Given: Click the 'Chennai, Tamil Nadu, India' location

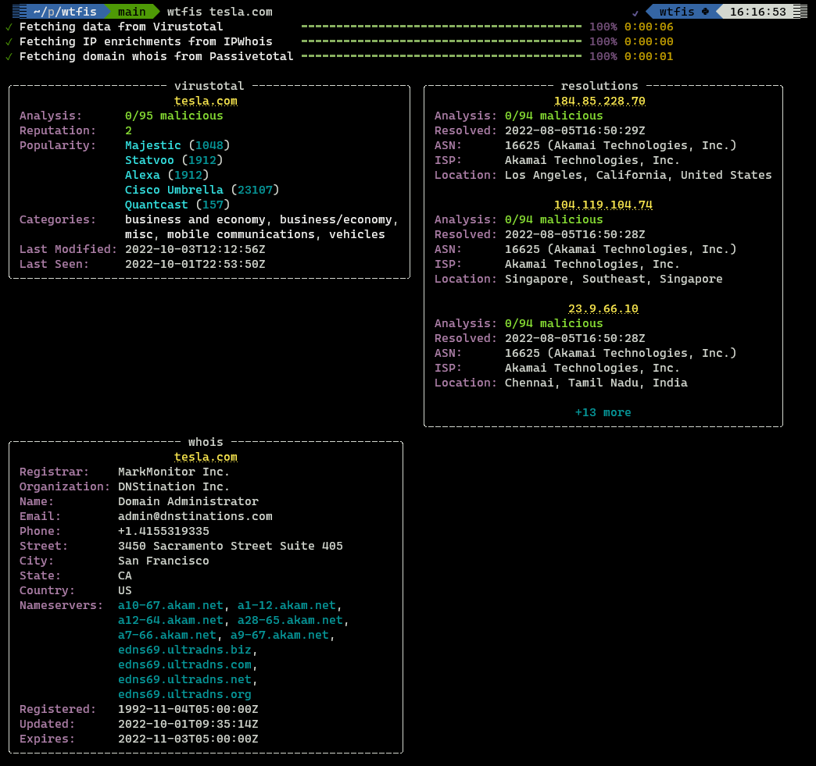Looking at the screenshot, I should [596, 383].
